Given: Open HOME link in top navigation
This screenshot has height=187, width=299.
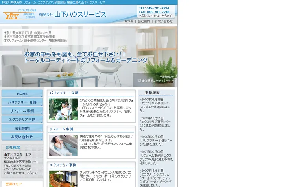Looking at the screenshot, I should pos(129,22).
